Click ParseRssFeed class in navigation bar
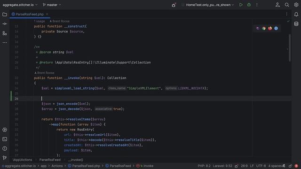301x169 pixels. pos(118,166)
